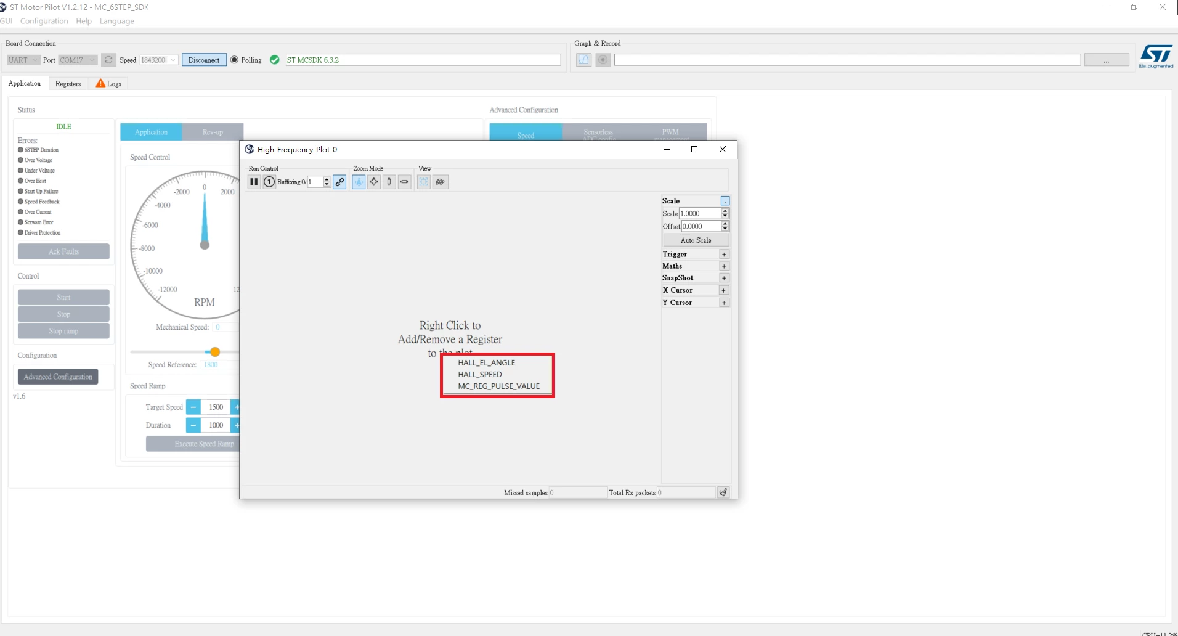Increase the Buffering count with the up arrow
Image resolution: width=1178 pixels, height=636 pixels.
pos(327,179)
